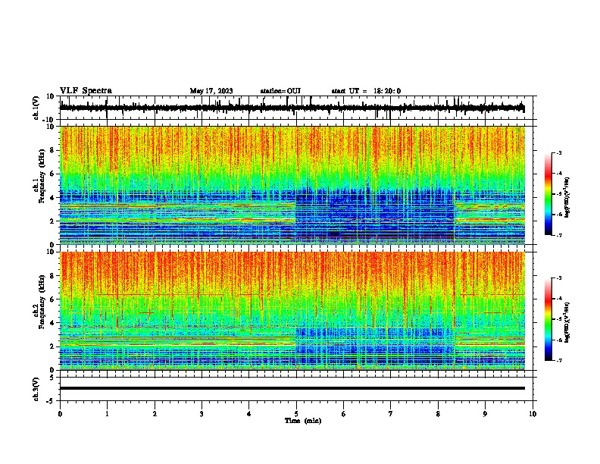Click the '8' tick on ch.2 frequency axis
Image resolution: width=600 pixels, height=464 pixels.
point(52,276)
